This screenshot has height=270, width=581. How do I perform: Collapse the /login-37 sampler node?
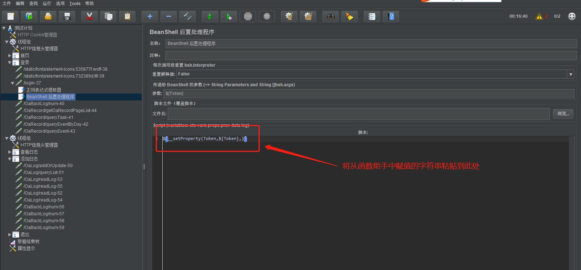13,83
